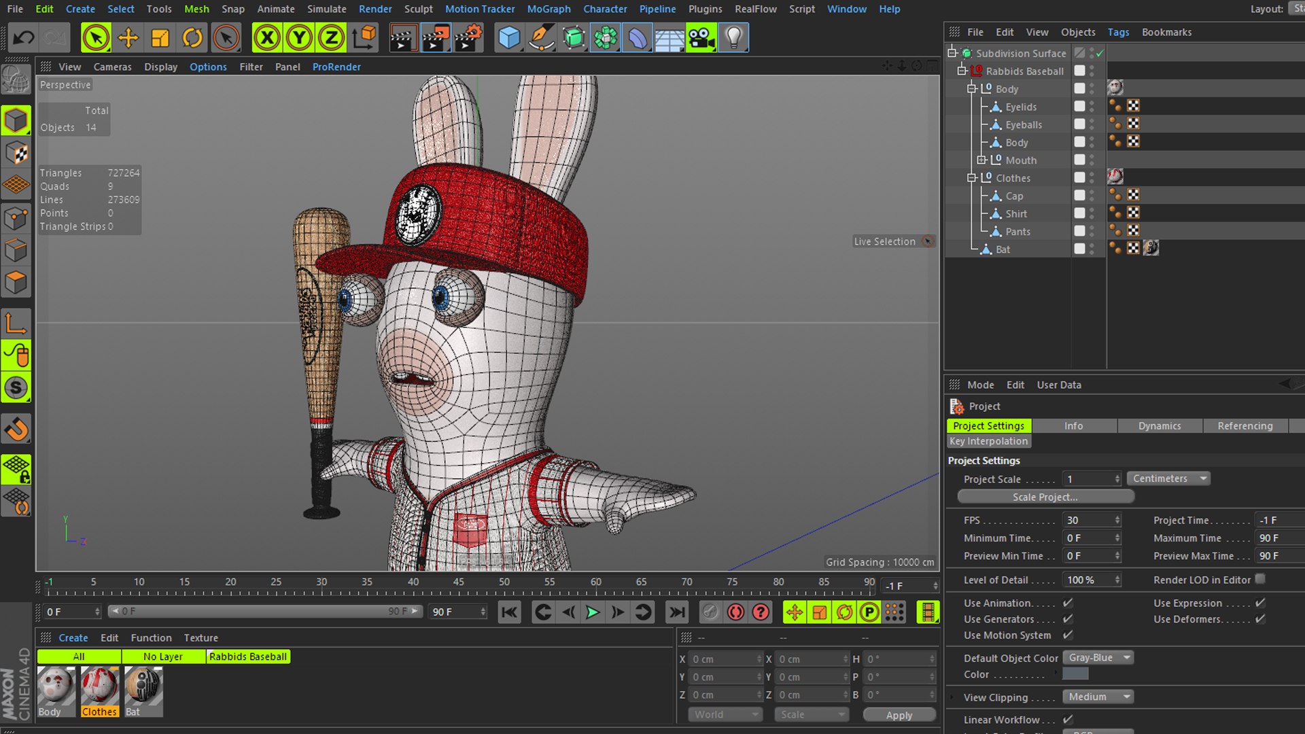The width and height of the screenshot is (1305, 734).
Task: Toggle Subdivision Surface enable checkmark
Action: tap(1100, 53)
